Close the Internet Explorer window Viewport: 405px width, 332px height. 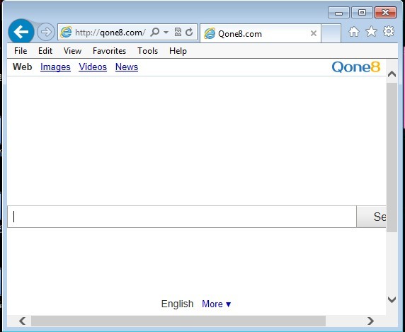click(x=385, y=13)
